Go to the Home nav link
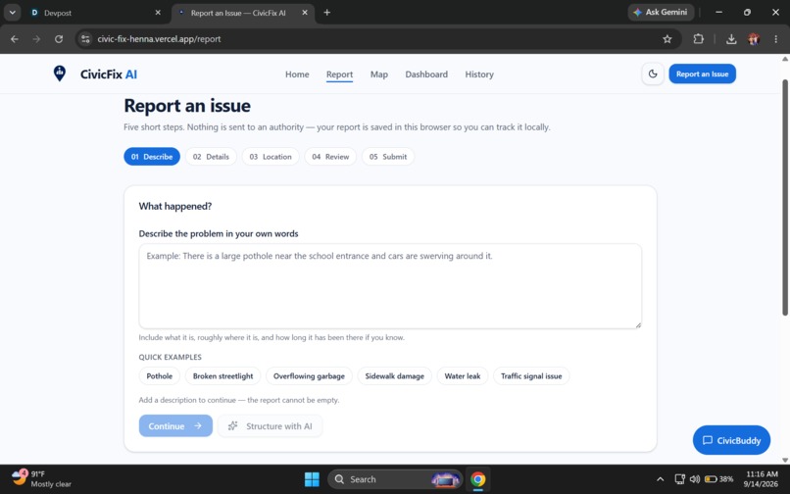The image size is (790, 494). 297,74
